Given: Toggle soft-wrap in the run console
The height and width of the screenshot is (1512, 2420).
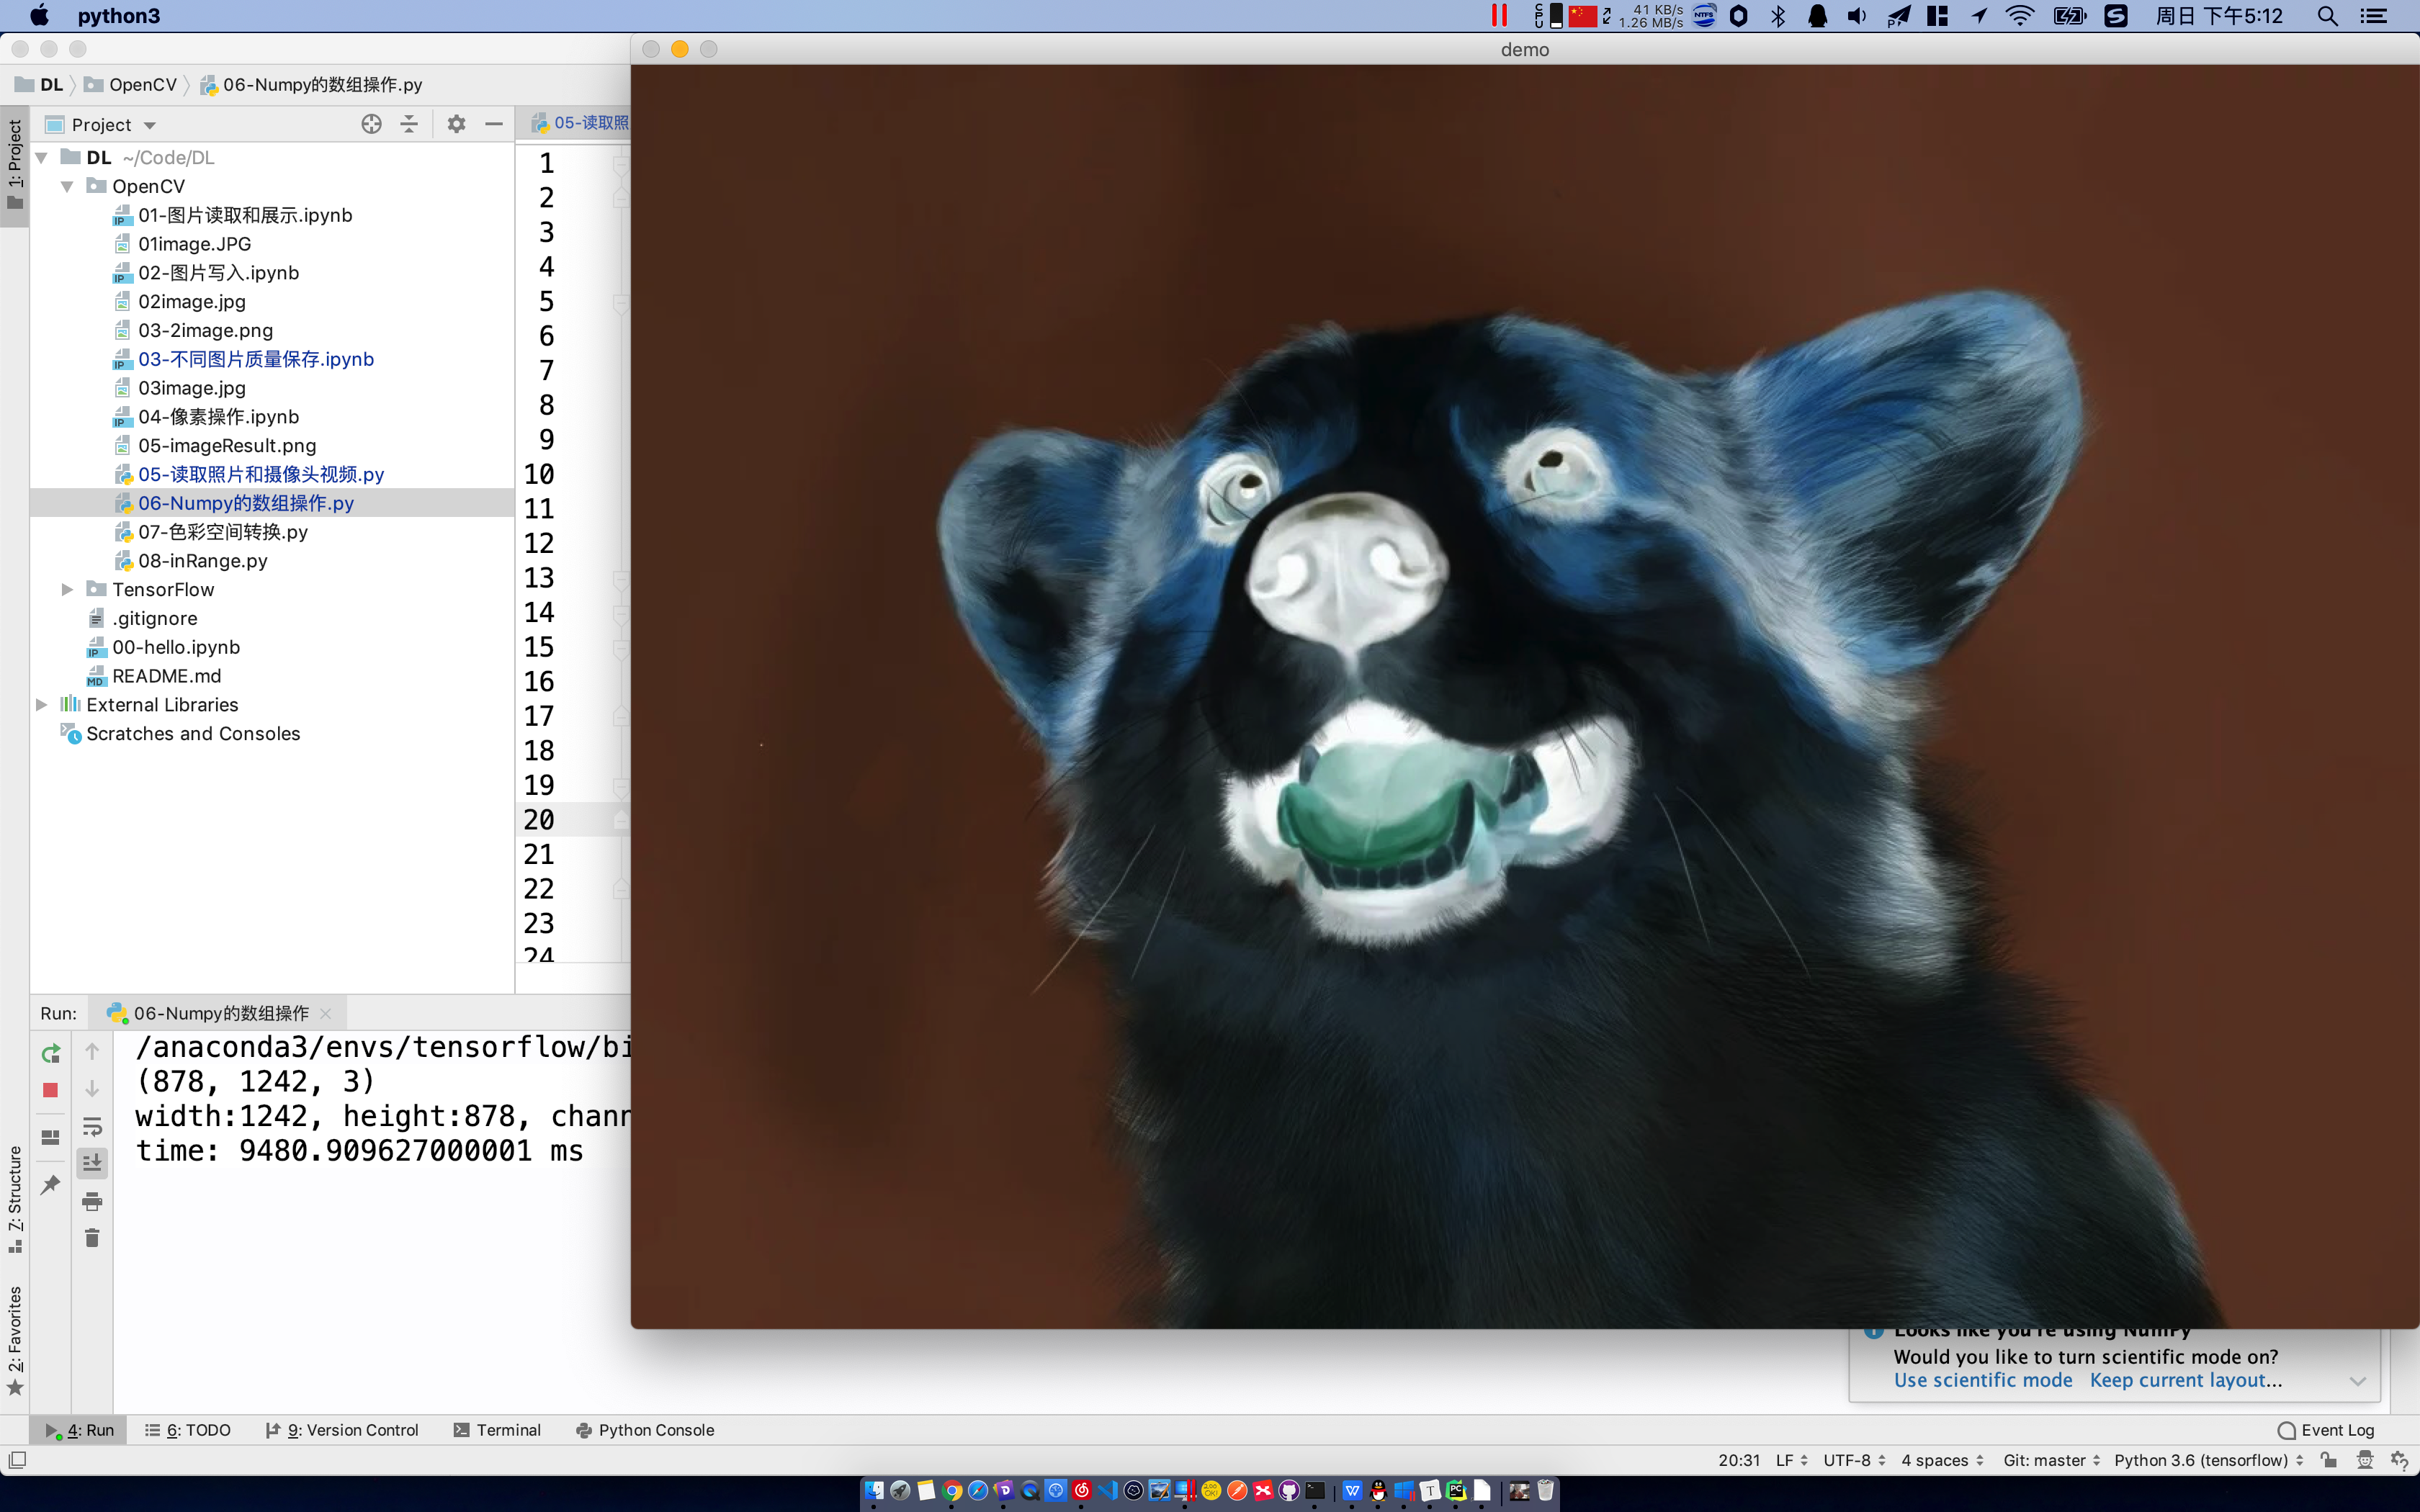Looking at the screenshot, I should 92,1127.
